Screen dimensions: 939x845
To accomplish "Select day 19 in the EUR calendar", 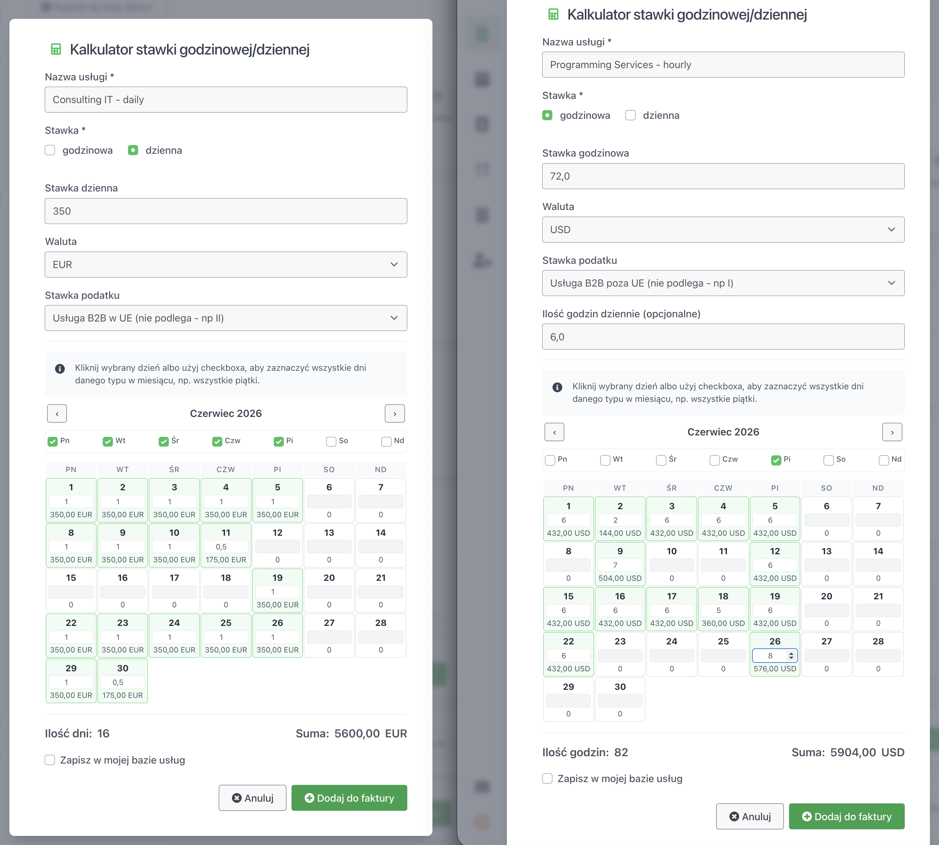I will pyautogui.click(x=278, y=590).
